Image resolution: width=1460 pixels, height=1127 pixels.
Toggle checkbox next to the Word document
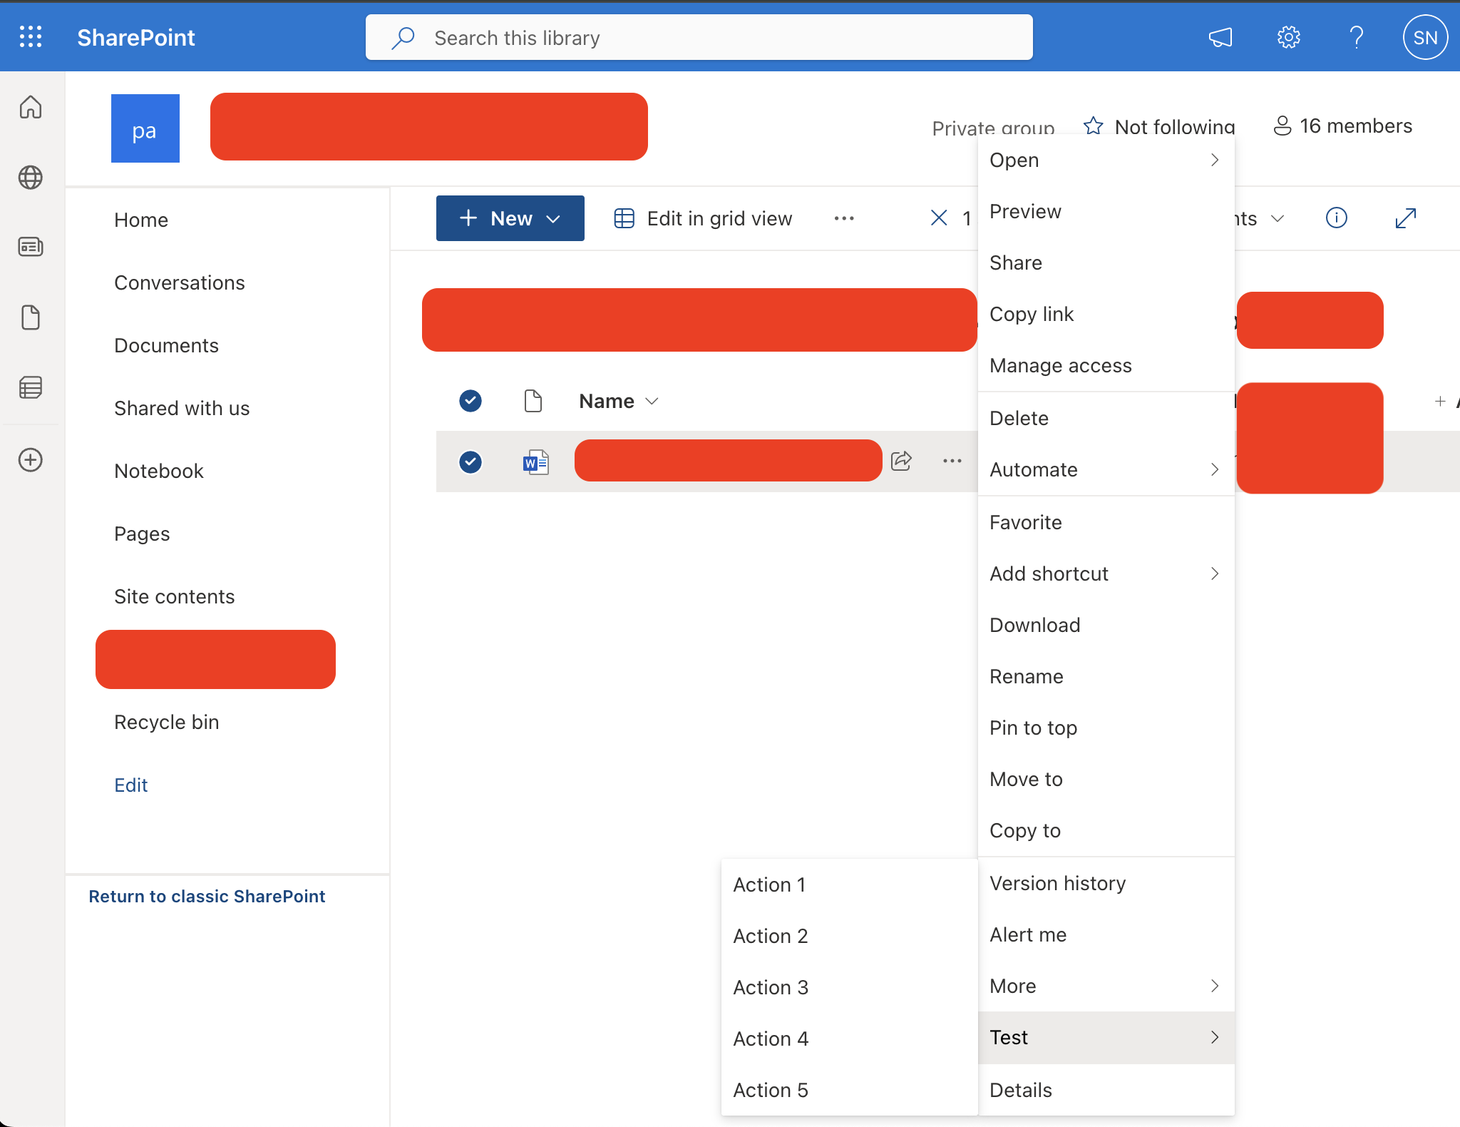pos(470,461)
